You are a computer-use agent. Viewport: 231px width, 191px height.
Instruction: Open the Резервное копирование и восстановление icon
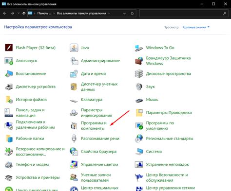[x=9, y=152]
